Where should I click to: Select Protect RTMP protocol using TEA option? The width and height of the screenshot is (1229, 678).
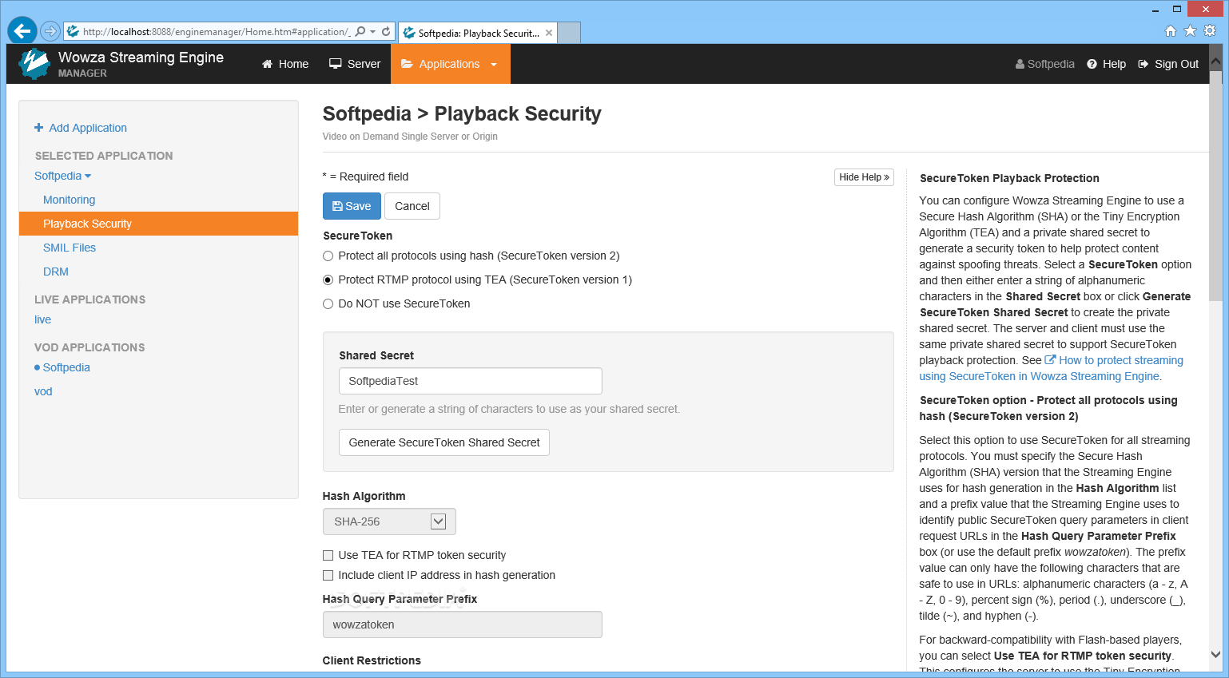[328, 280]
